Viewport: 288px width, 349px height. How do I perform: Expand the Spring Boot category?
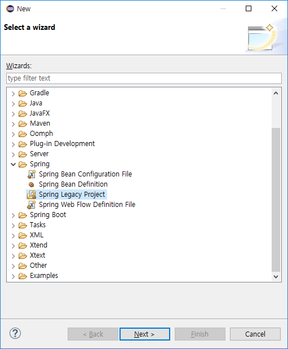coord(14,215)
